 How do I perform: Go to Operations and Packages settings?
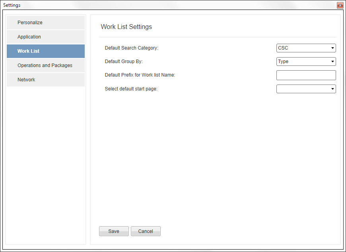click(46, 65)
